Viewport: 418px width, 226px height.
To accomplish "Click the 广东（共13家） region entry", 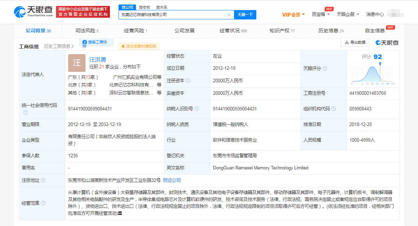I will coord(83,77).
